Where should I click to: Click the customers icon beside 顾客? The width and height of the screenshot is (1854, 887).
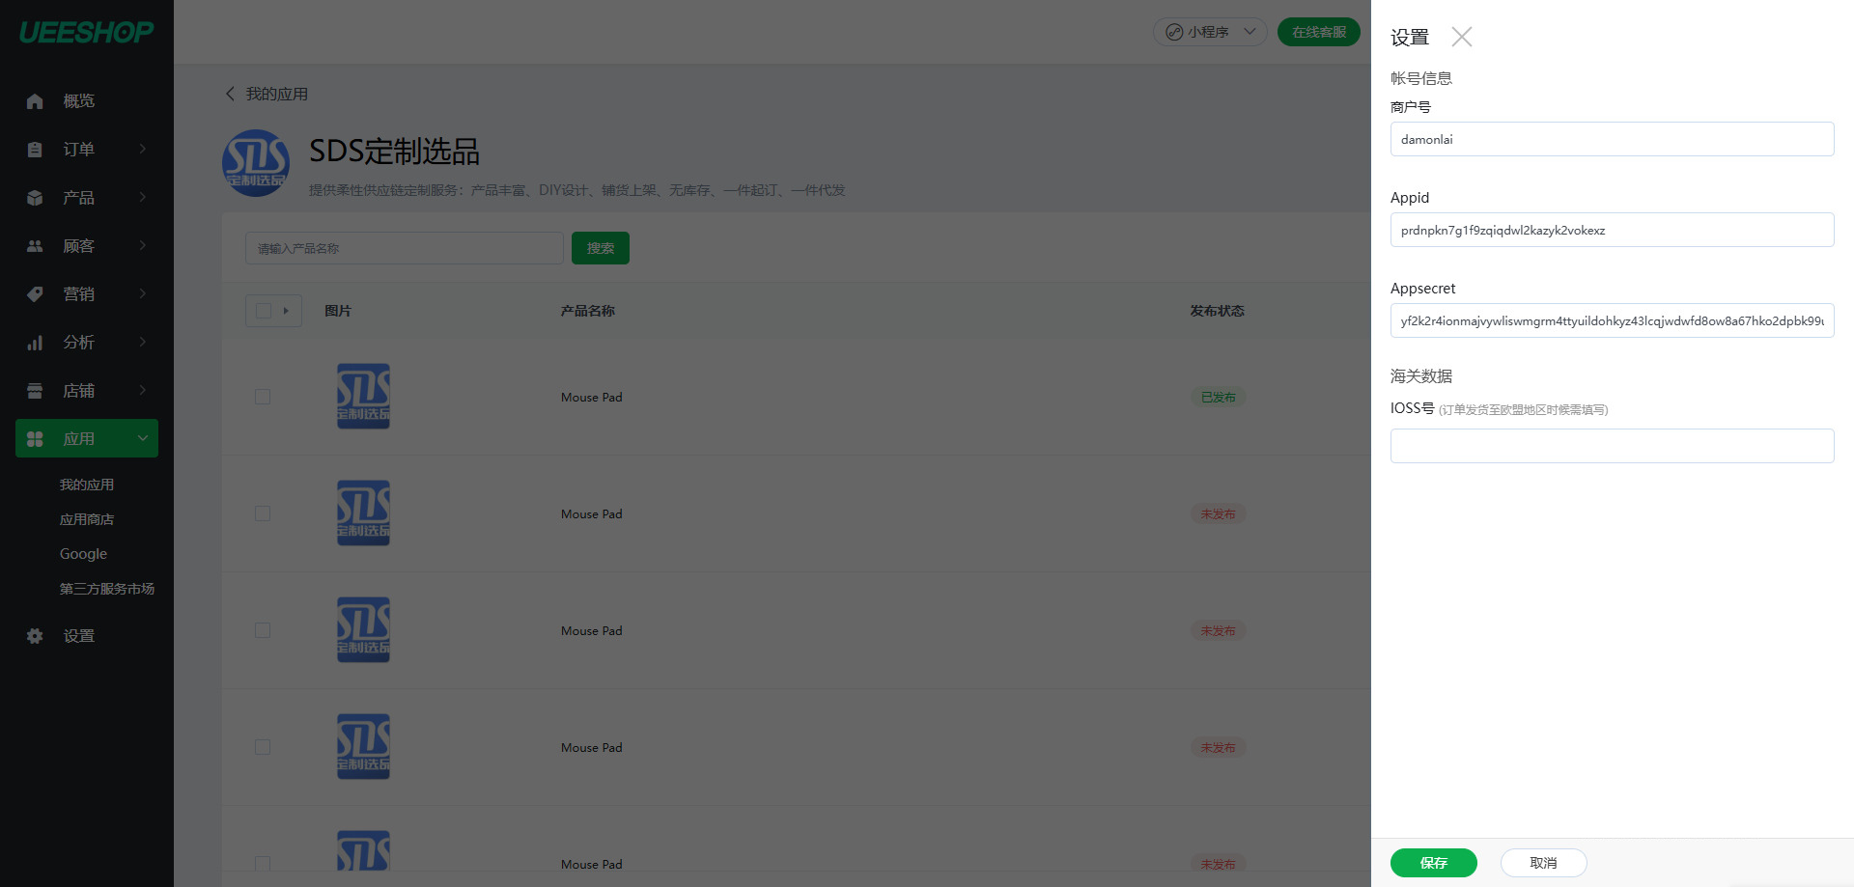point(35,246)
